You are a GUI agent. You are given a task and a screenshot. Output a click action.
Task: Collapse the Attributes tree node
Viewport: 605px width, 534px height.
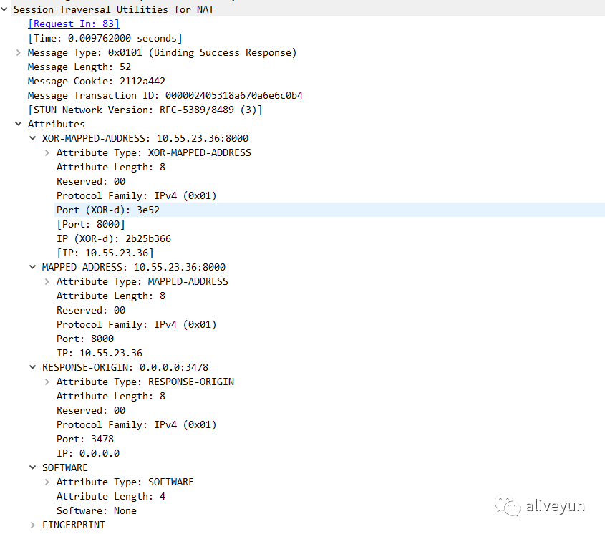[18, 124]
